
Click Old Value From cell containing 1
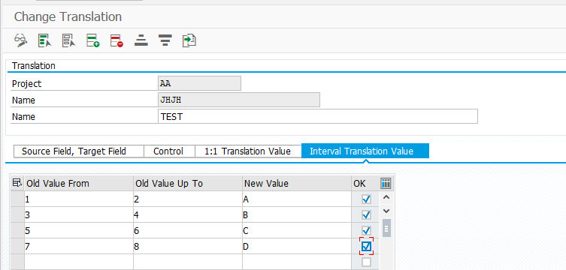pos(78,199)
